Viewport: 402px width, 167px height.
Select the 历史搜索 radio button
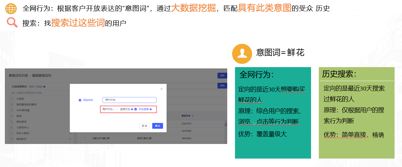coord(136,109)
